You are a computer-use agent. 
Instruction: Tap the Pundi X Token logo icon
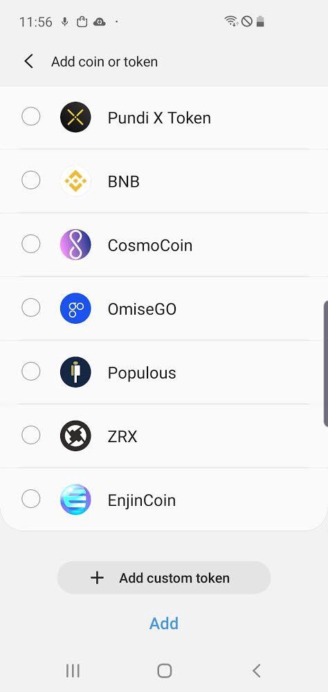tap(75, 118)
